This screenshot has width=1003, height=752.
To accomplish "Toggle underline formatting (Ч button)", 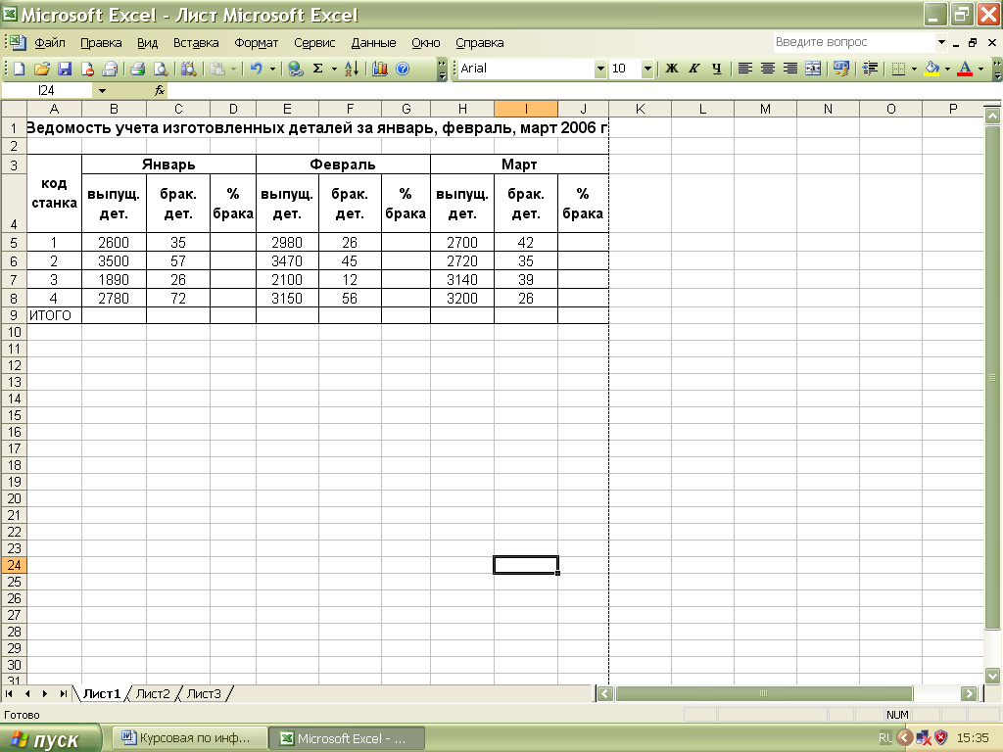I will click(717, 69).
